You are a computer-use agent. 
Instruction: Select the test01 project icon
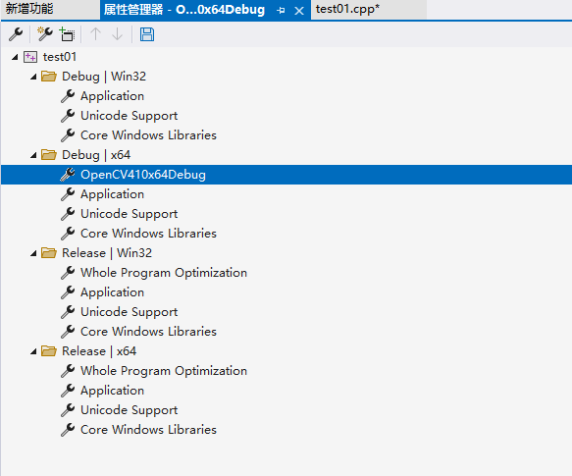pyautogui.click(x=30, y=57)
